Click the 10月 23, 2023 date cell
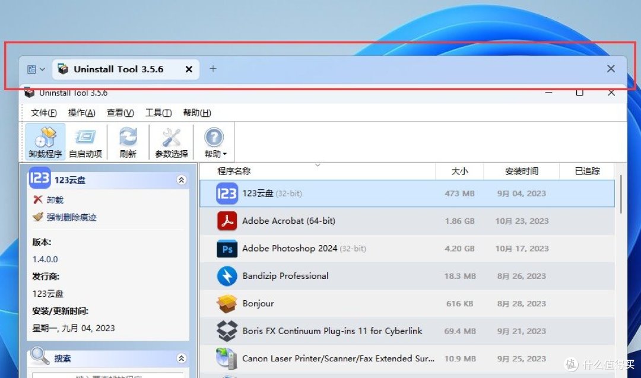This screenshot has height=378, width=641. (x=522, y=221)
